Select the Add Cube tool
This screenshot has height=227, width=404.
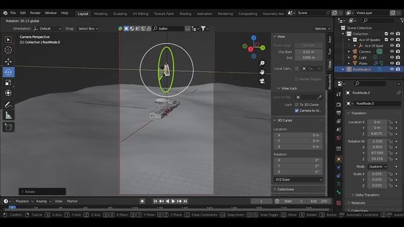(8, 127)
